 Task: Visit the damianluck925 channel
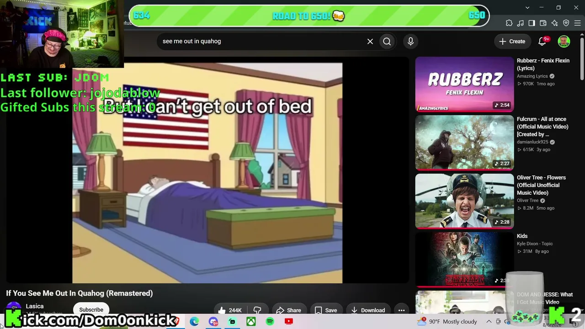(x=532, y=142)
